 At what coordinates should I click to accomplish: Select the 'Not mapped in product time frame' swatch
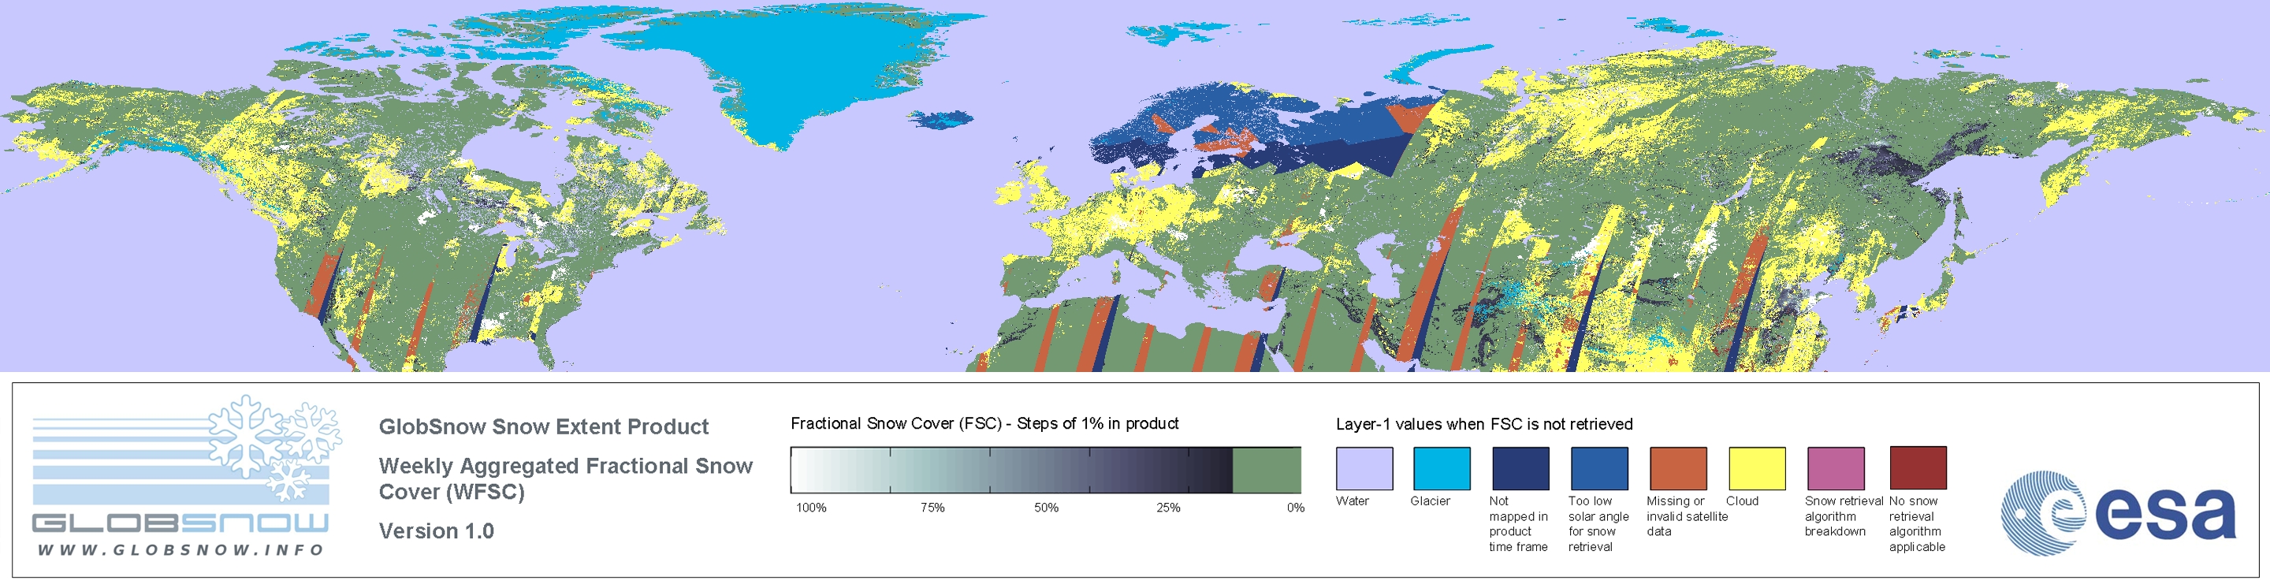1520,468
